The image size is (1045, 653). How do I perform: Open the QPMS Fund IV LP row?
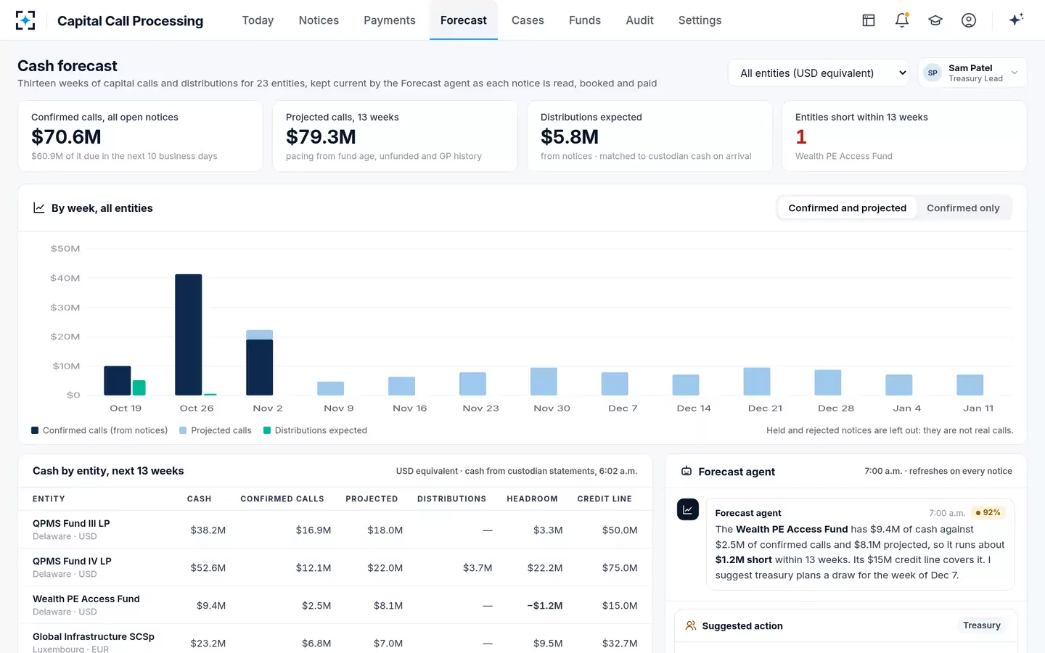pos(335,567)
